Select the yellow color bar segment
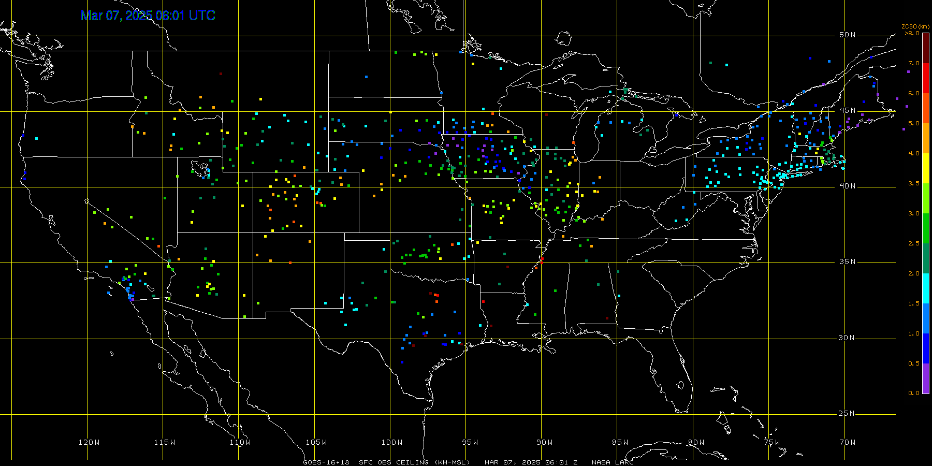Screen dimensions: 932x466 click(x=926, y=168)
